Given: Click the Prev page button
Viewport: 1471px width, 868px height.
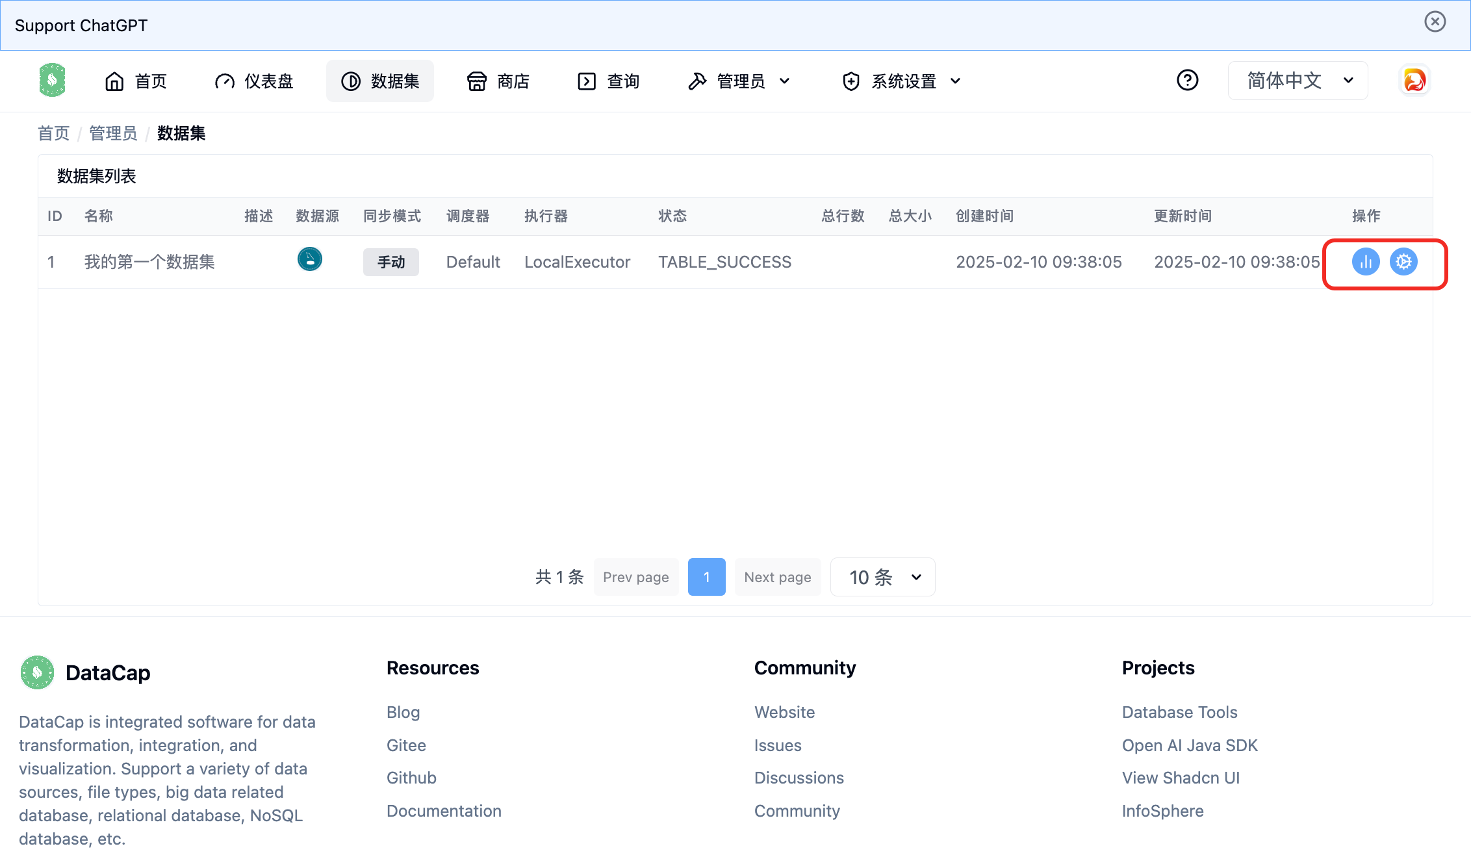Looking at the screenshot, I should (x=636, y=577).
